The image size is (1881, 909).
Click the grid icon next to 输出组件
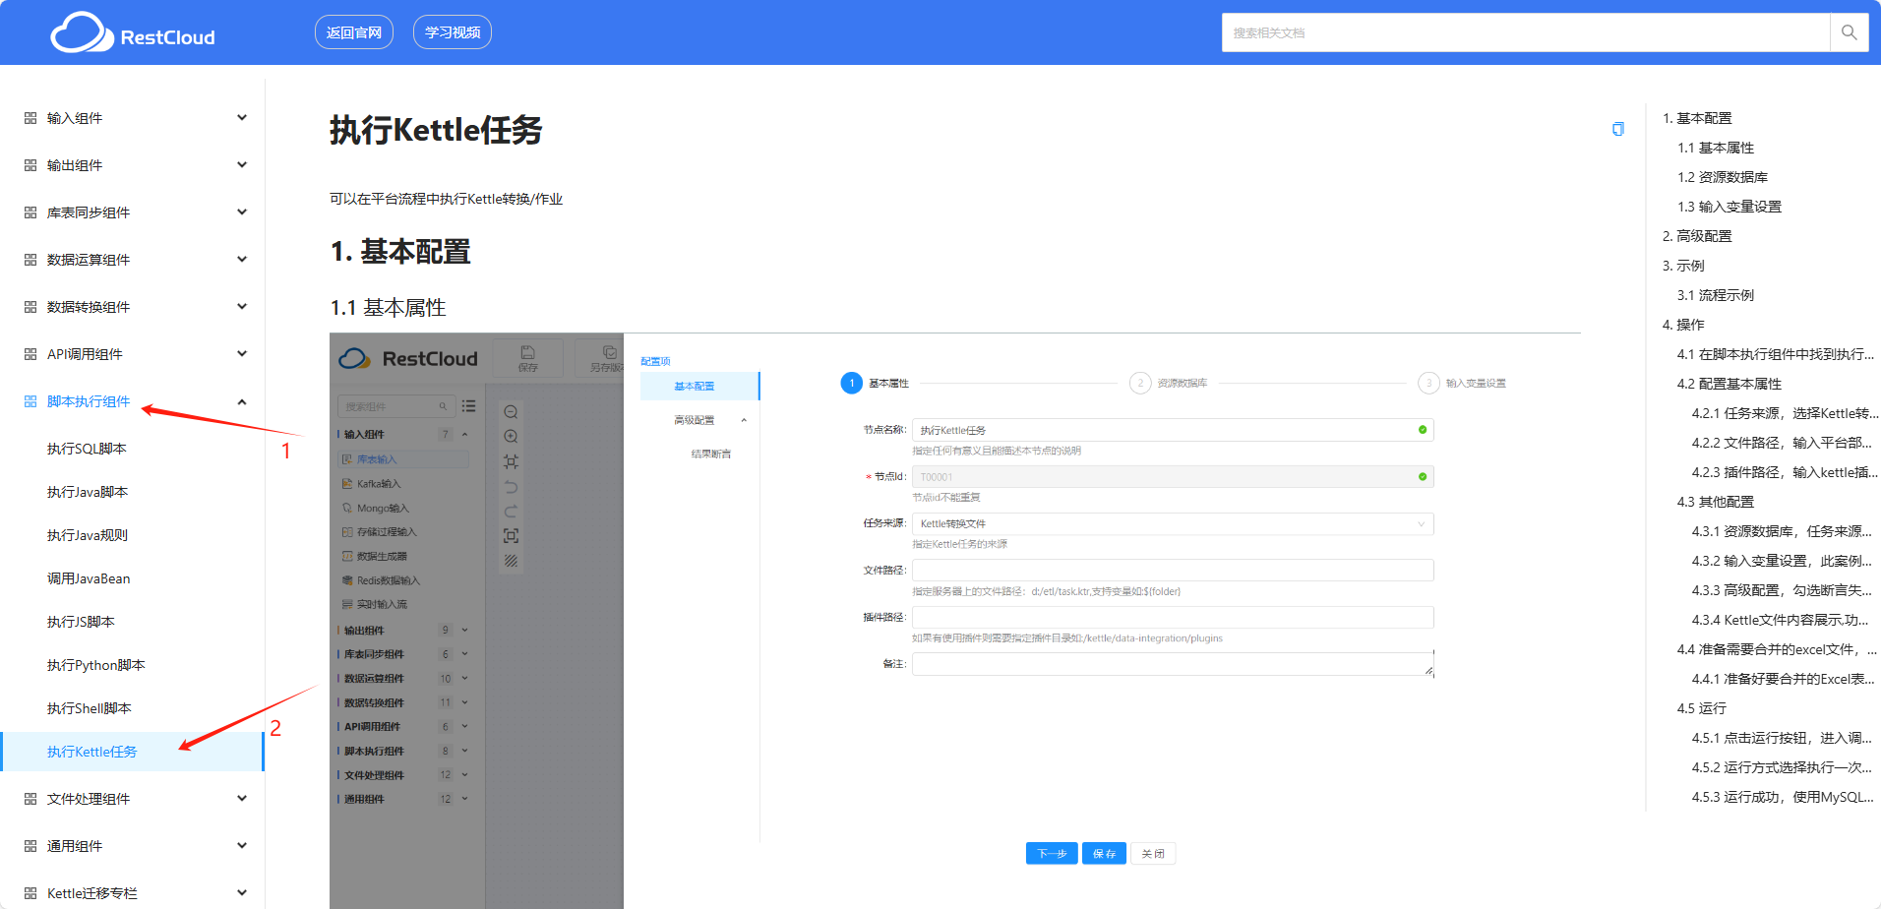click(30, 165)
